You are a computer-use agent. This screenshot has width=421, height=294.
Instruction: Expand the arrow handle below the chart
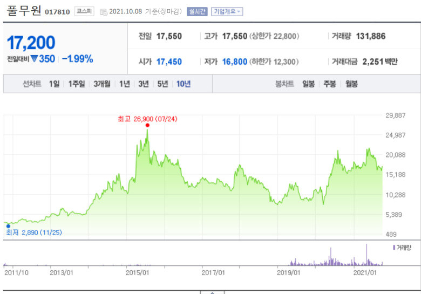tap(212, 292)
